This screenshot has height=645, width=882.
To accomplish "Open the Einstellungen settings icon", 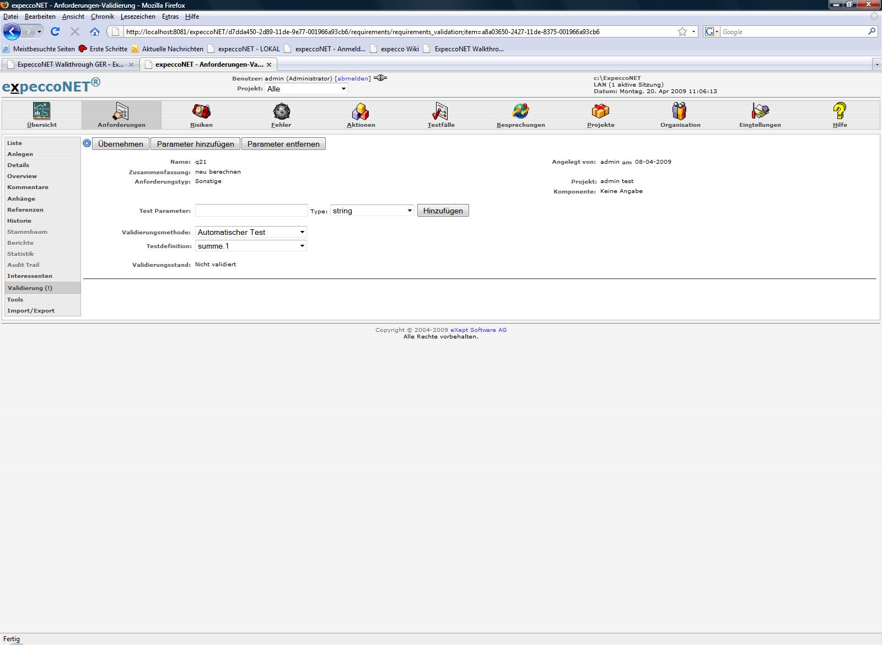I will click(x=760, y=111).
